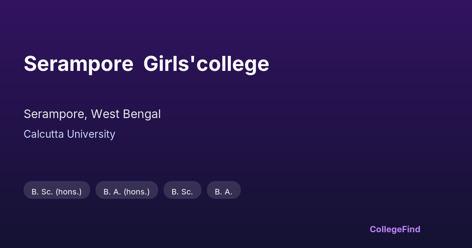This screenshot has width=472, height=248.
Task: Click (hons.) inside the B. A. (hons.) tag
Action: 137,192
